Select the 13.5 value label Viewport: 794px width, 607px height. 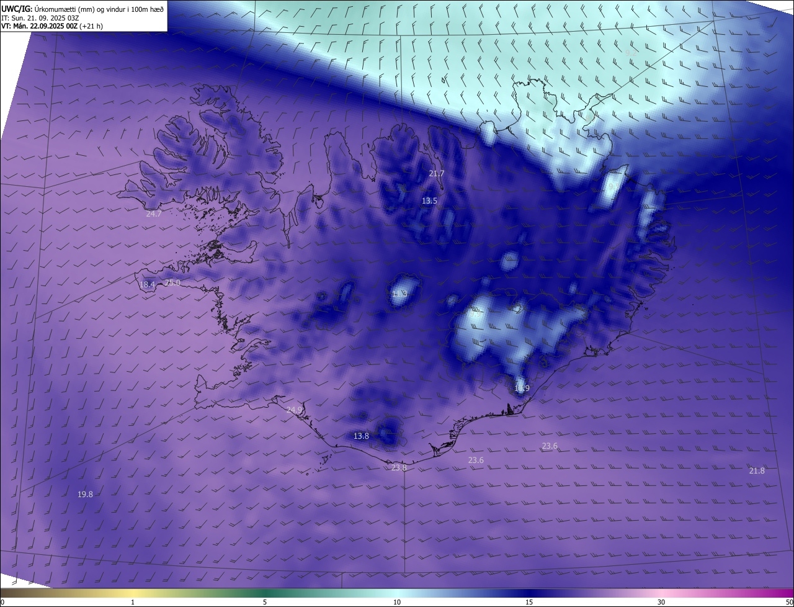[429, 200]
